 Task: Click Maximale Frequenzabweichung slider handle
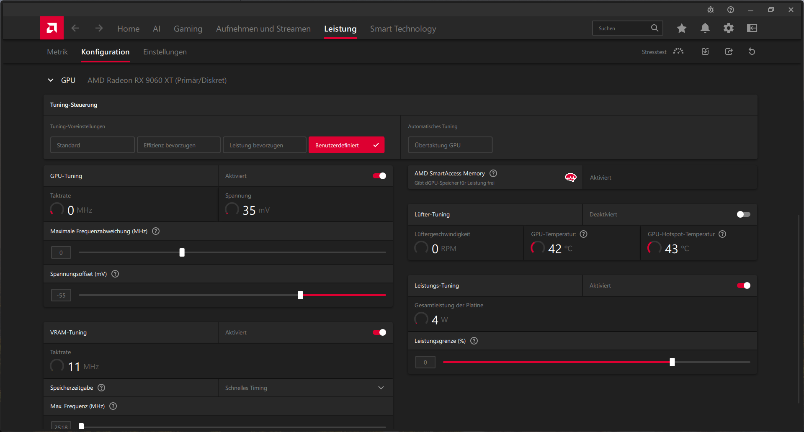[182, 252]
